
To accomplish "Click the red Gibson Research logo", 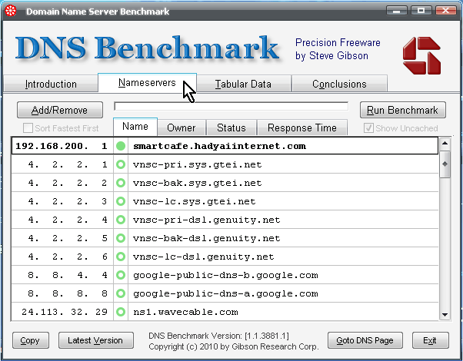I will point(421,56).
